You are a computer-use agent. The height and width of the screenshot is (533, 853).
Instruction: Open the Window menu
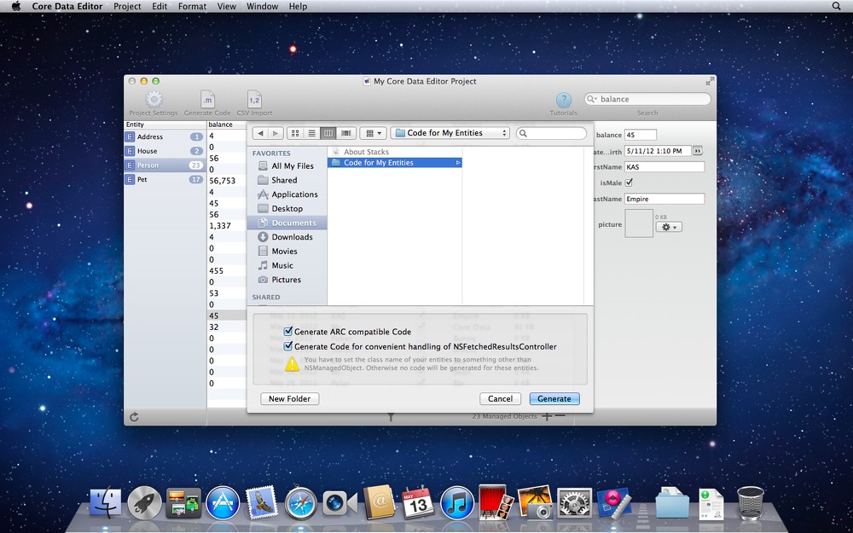262,7
